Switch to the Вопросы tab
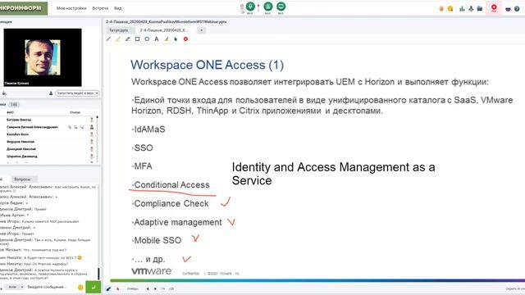525x295 pixels. point(22,179)
